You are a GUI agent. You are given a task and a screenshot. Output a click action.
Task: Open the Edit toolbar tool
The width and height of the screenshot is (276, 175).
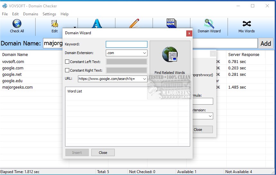pyautogui.click(x=54, y=26)
